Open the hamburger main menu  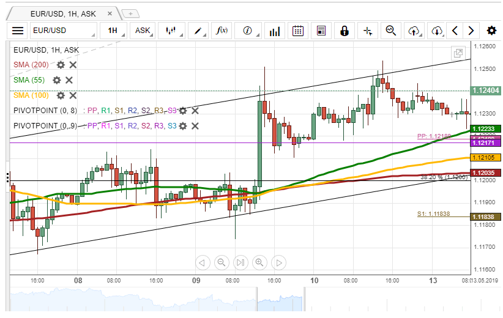tap(18, 31)
